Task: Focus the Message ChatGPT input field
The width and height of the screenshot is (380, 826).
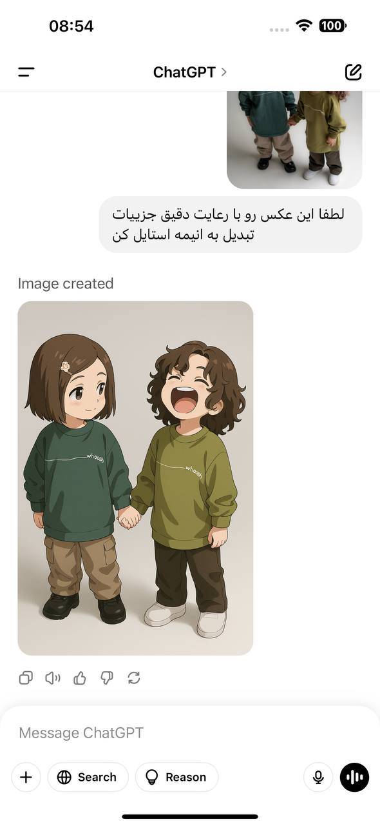Action: coord(190,733)
